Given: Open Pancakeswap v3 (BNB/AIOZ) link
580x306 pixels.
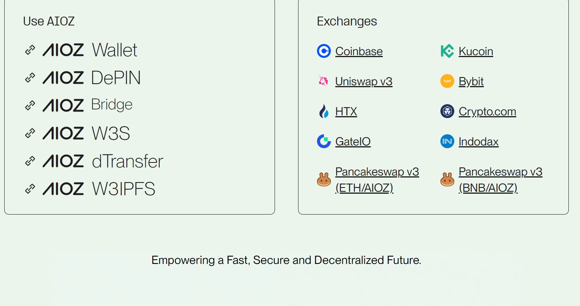Looking at the screenshot, I should tap(500, 179).
